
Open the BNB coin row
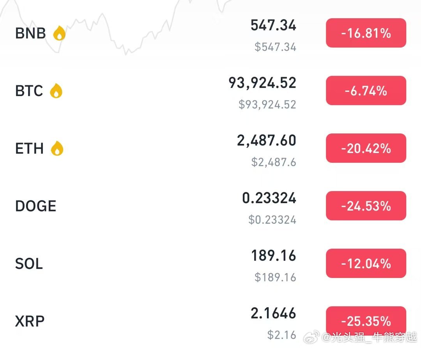[210, 33]
